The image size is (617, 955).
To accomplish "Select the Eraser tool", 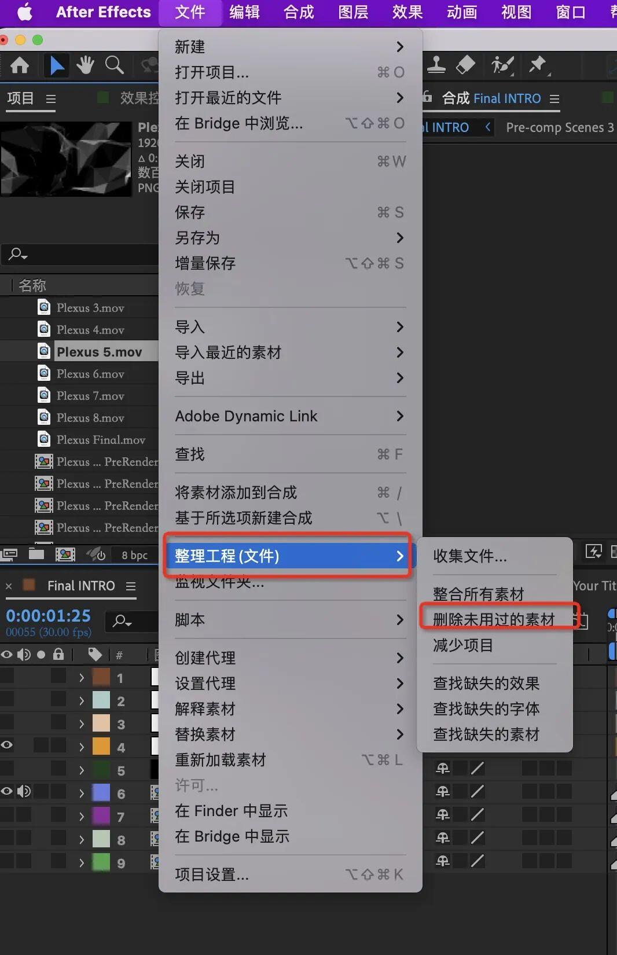I will click(x=465, y=65).
